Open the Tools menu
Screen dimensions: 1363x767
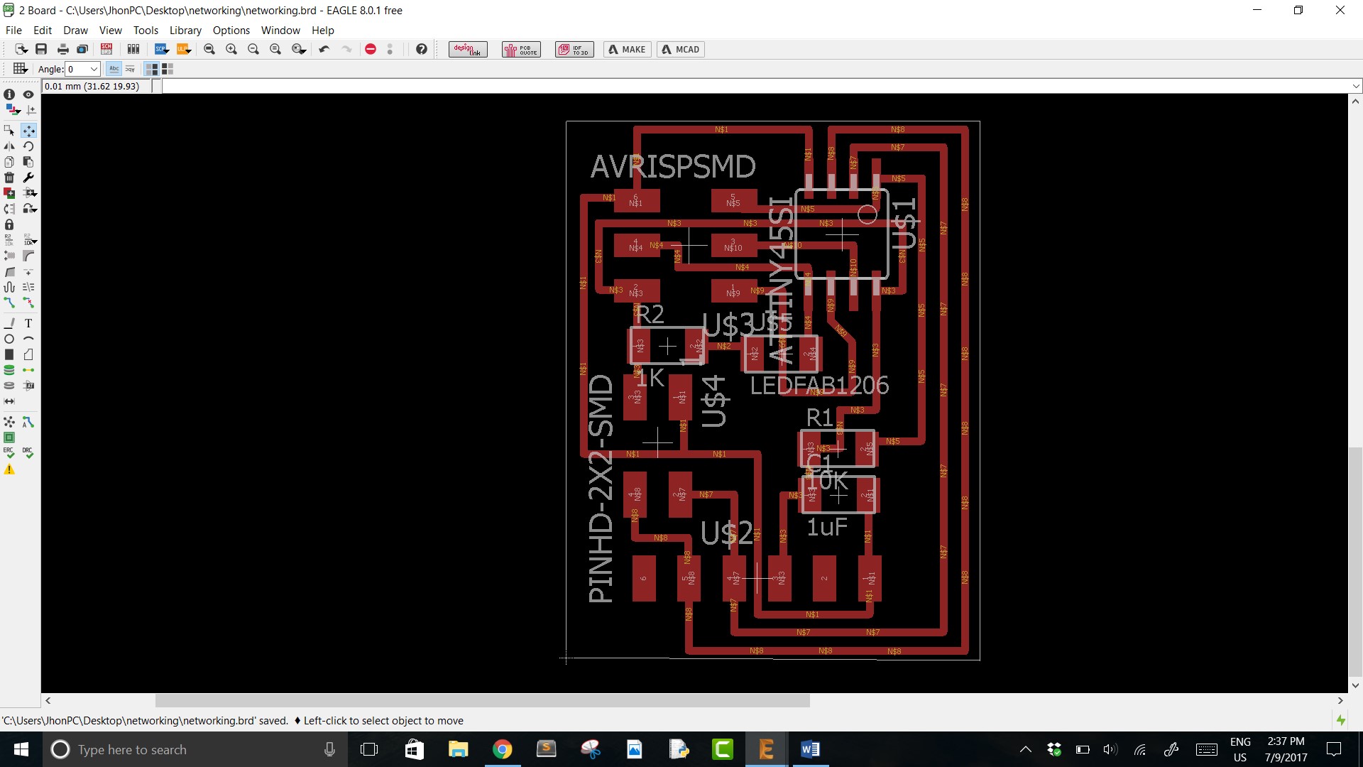click(146, 31)
